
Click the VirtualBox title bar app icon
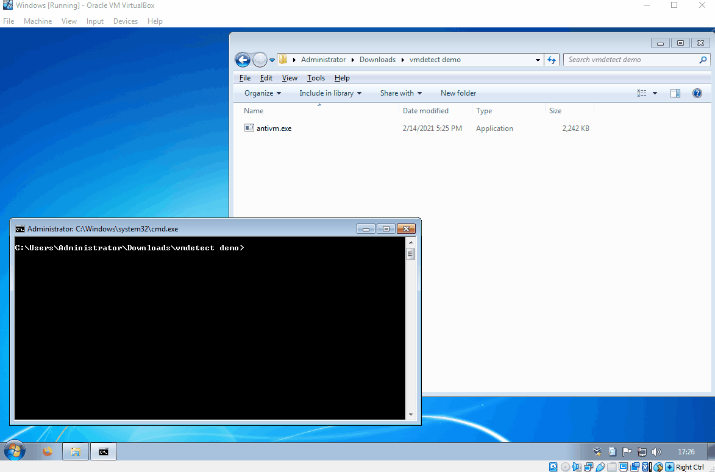(x=8, y=5)
